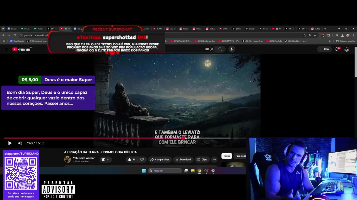The width and height of the screenshot is (357, 200).
Task: Open the on-screen keyboard icon in search
Action: click(207, 49)
